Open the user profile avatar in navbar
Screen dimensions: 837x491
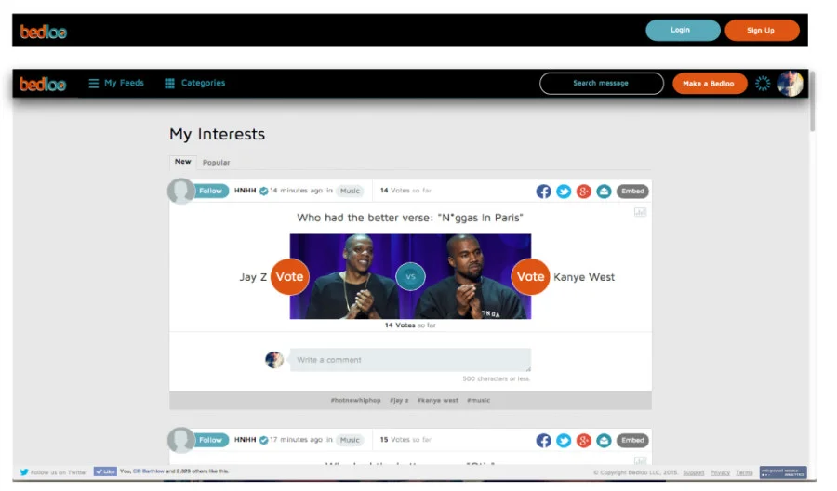790,84
